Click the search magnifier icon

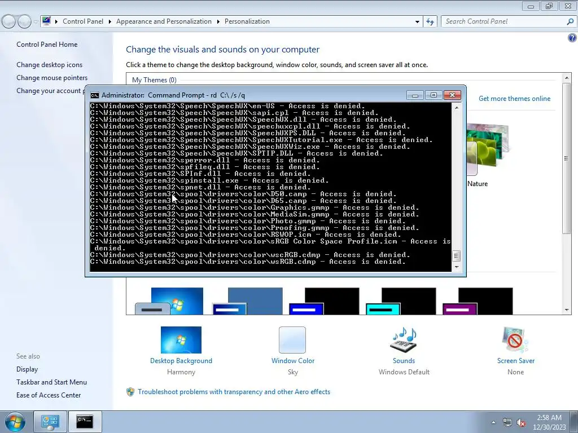[570, 22]
